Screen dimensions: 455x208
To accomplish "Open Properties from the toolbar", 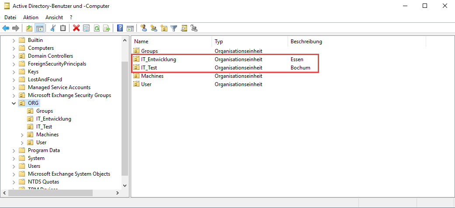I will [86, 28].
